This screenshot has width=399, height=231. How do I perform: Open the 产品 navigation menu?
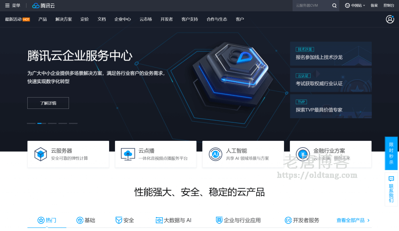[x=42, y=19]
